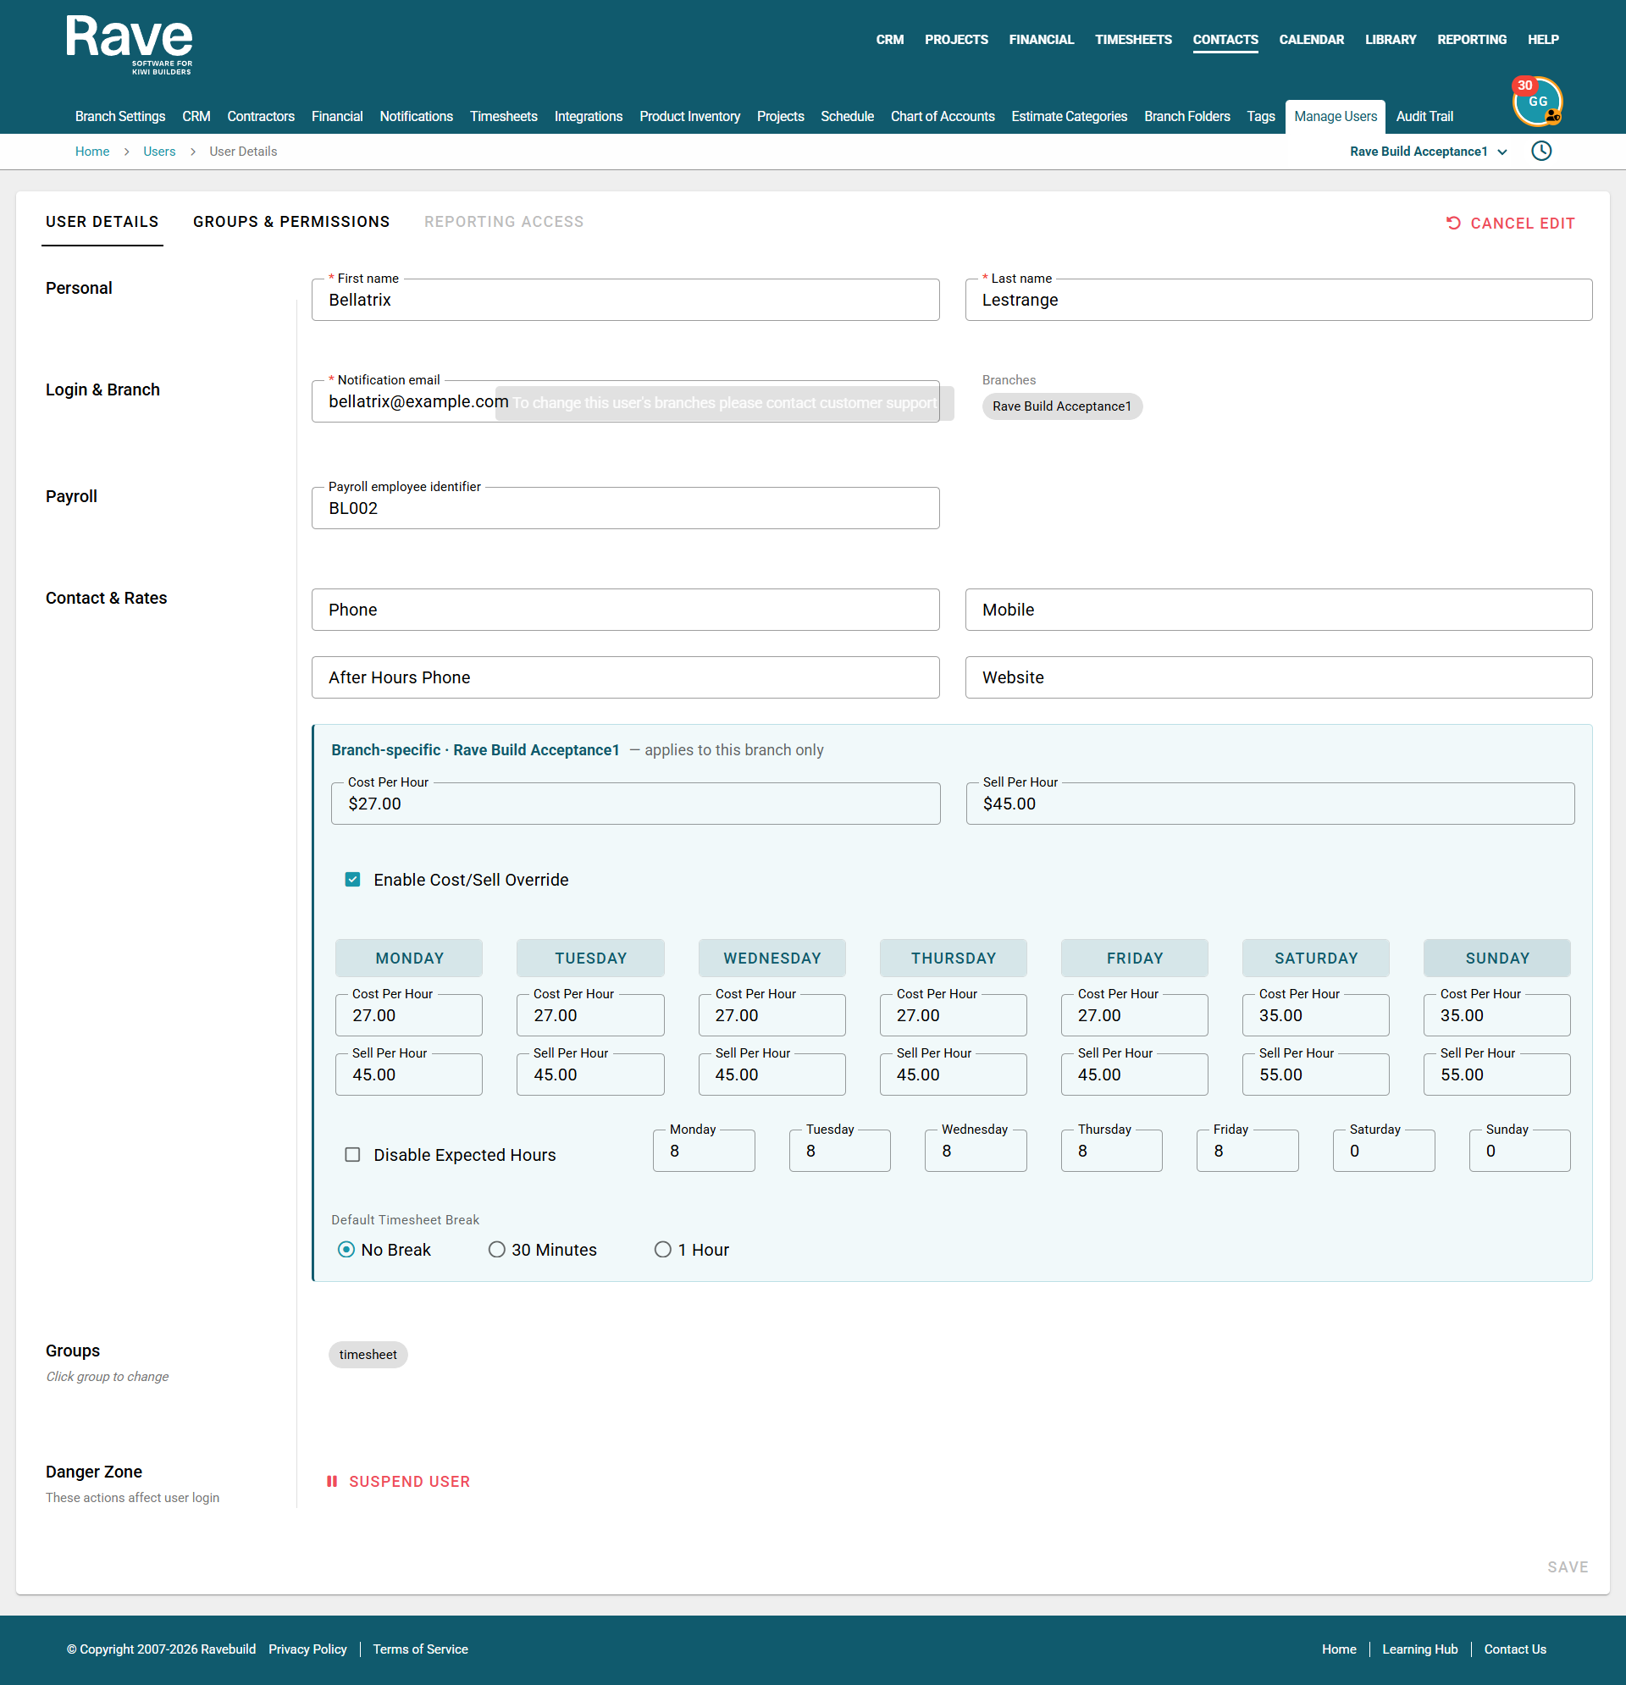Check Disable Expected Hours

352,1155
